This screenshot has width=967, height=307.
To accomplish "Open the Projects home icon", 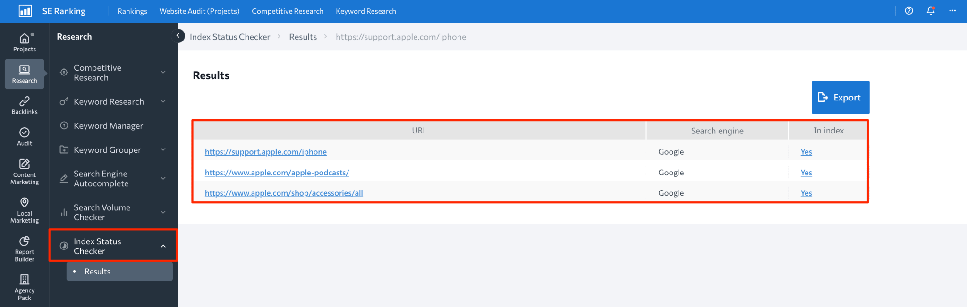I will [x=25, y=42].
